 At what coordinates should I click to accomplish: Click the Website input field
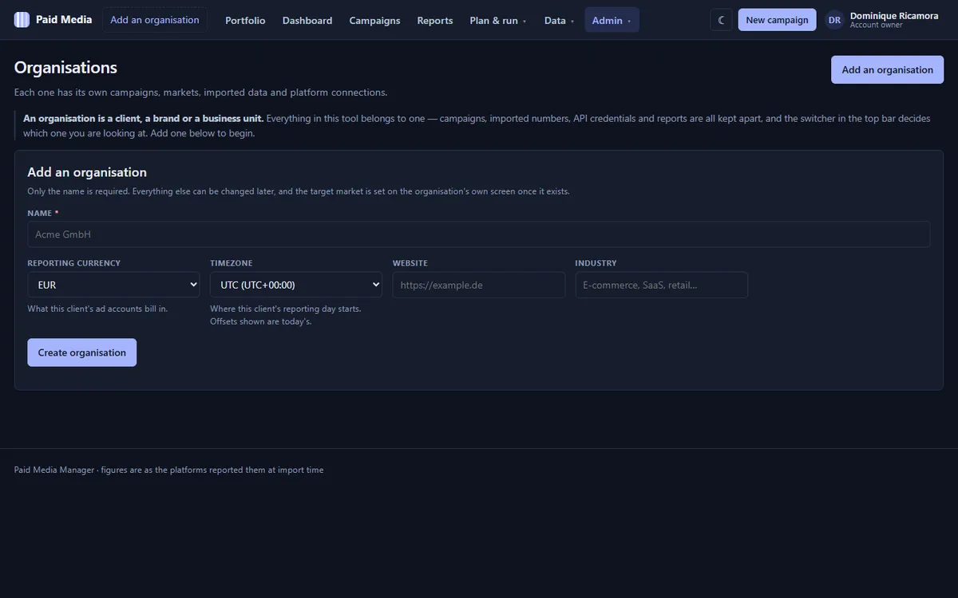coord(479,285)
